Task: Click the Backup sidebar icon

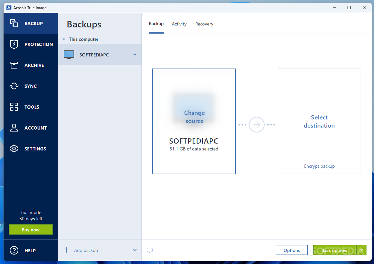Action: 14,23
